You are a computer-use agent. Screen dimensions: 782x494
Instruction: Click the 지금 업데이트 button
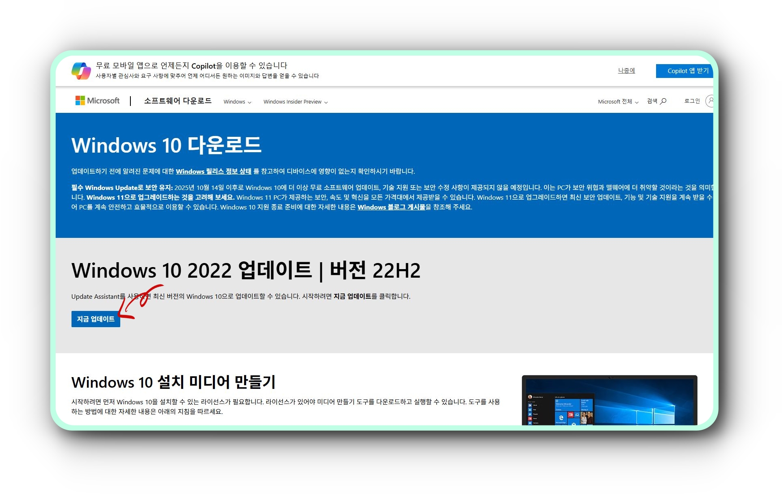coord(96,319)
